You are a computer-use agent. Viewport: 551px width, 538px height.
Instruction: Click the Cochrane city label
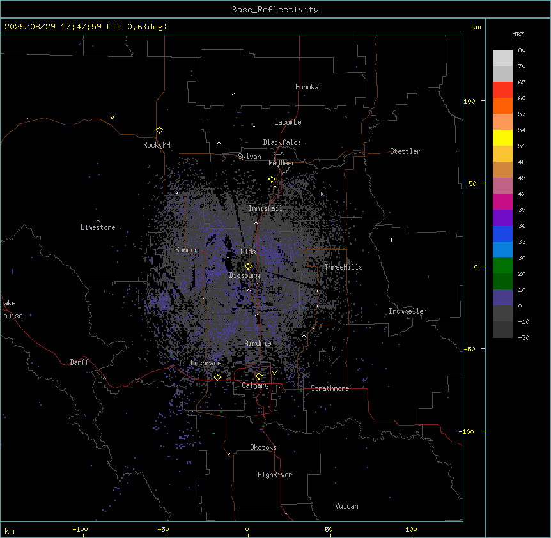tap(206, 363)
